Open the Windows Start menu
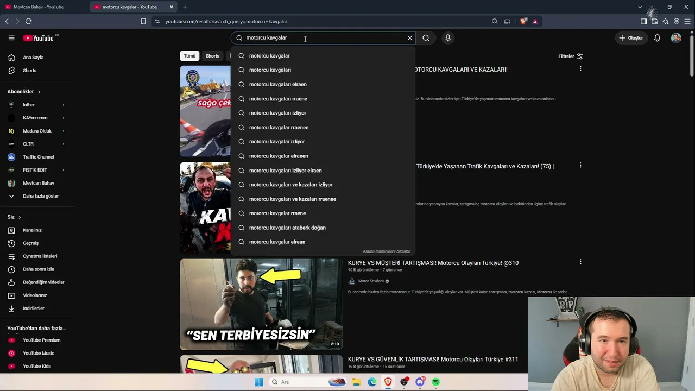The image size is (695, 391). pyautogui.click(x=259, y=382)
